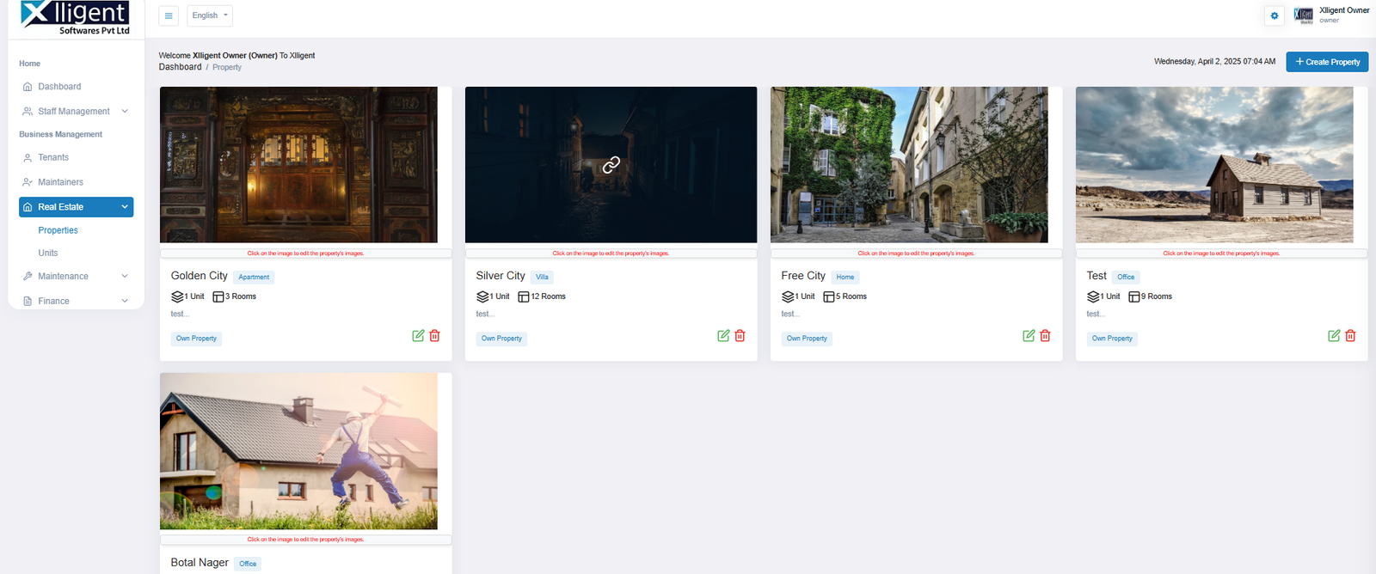Open Maintainers in the sidebar

60,182
